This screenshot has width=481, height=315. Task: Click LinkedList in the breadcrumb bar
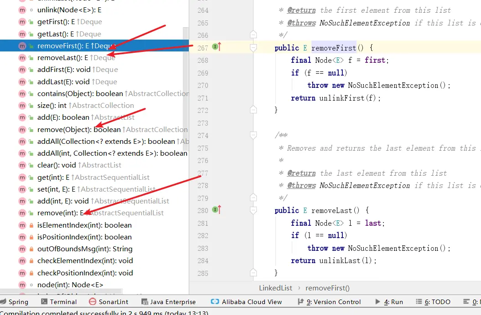coord(275,288)
